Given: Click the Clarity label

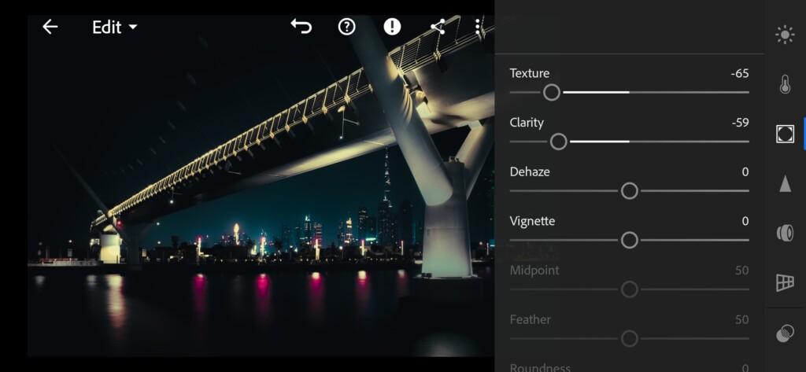Looking at the screenshot, I should tap(527, 123).
